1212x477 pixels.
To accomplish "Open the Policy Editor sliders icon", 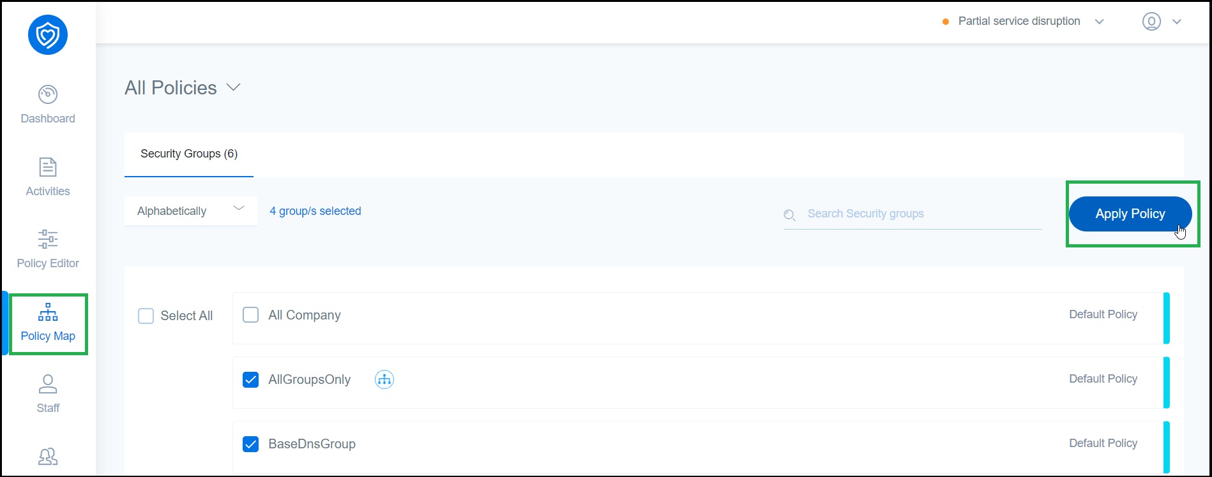I will (48, 239).
